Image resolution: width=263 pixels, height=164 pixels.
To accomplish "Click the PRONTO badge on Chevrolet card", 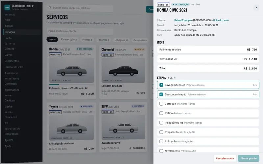I will pos(139,50).
